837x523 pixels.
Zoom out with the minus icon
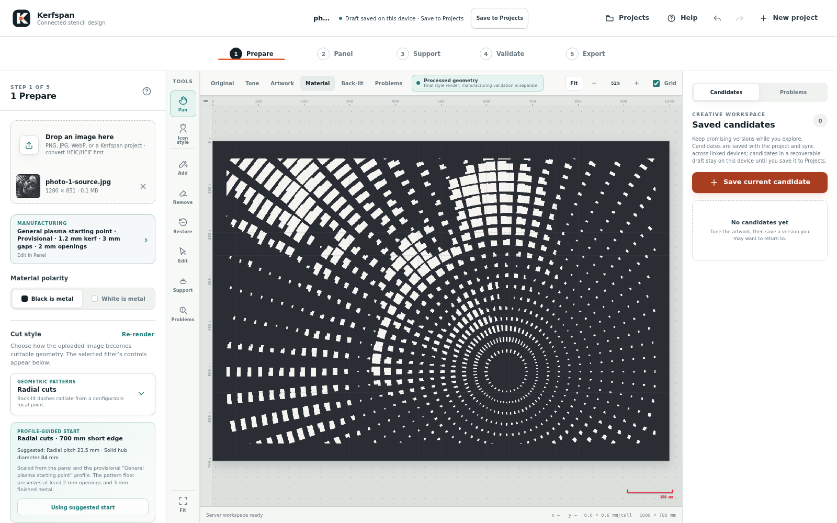[x=594, y=83]
